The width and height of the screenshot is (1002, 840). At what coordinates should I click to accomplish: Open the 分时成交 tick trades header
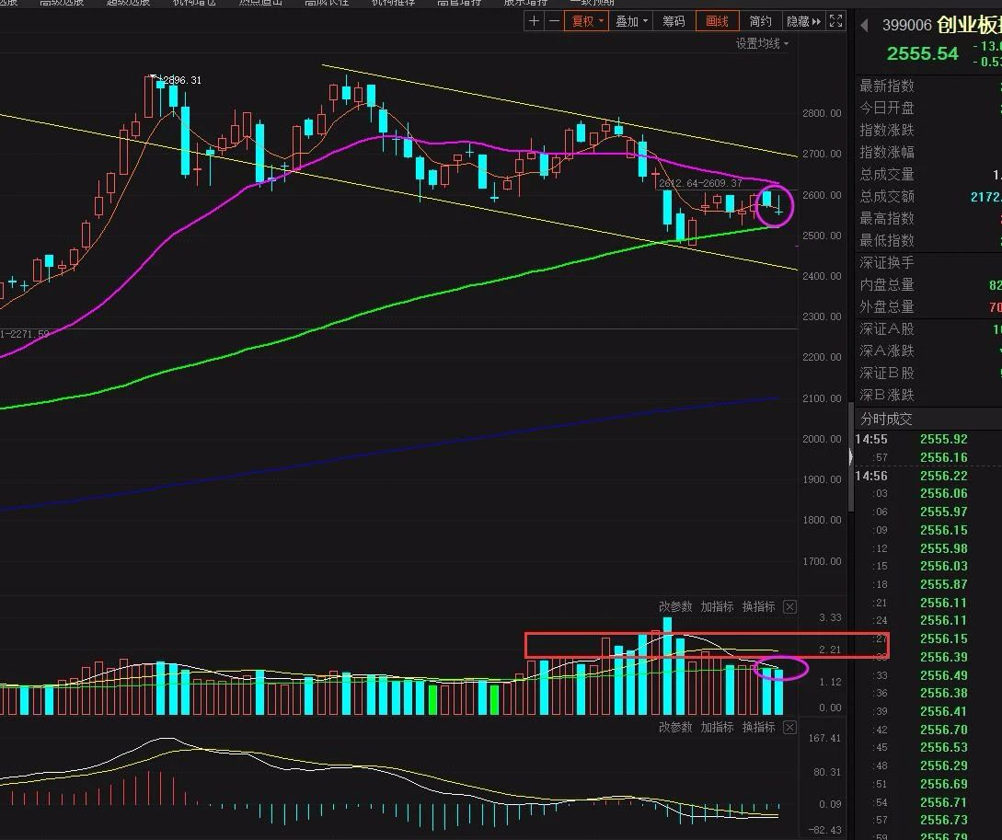(x=886, y=419)
